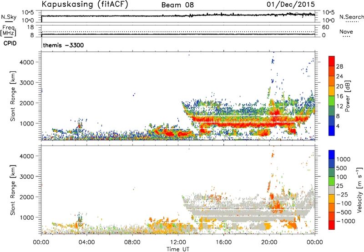The image size is (364, 252).
Task: Select the '2000' tick on power panel axis
Action: (x=26, y=103)
